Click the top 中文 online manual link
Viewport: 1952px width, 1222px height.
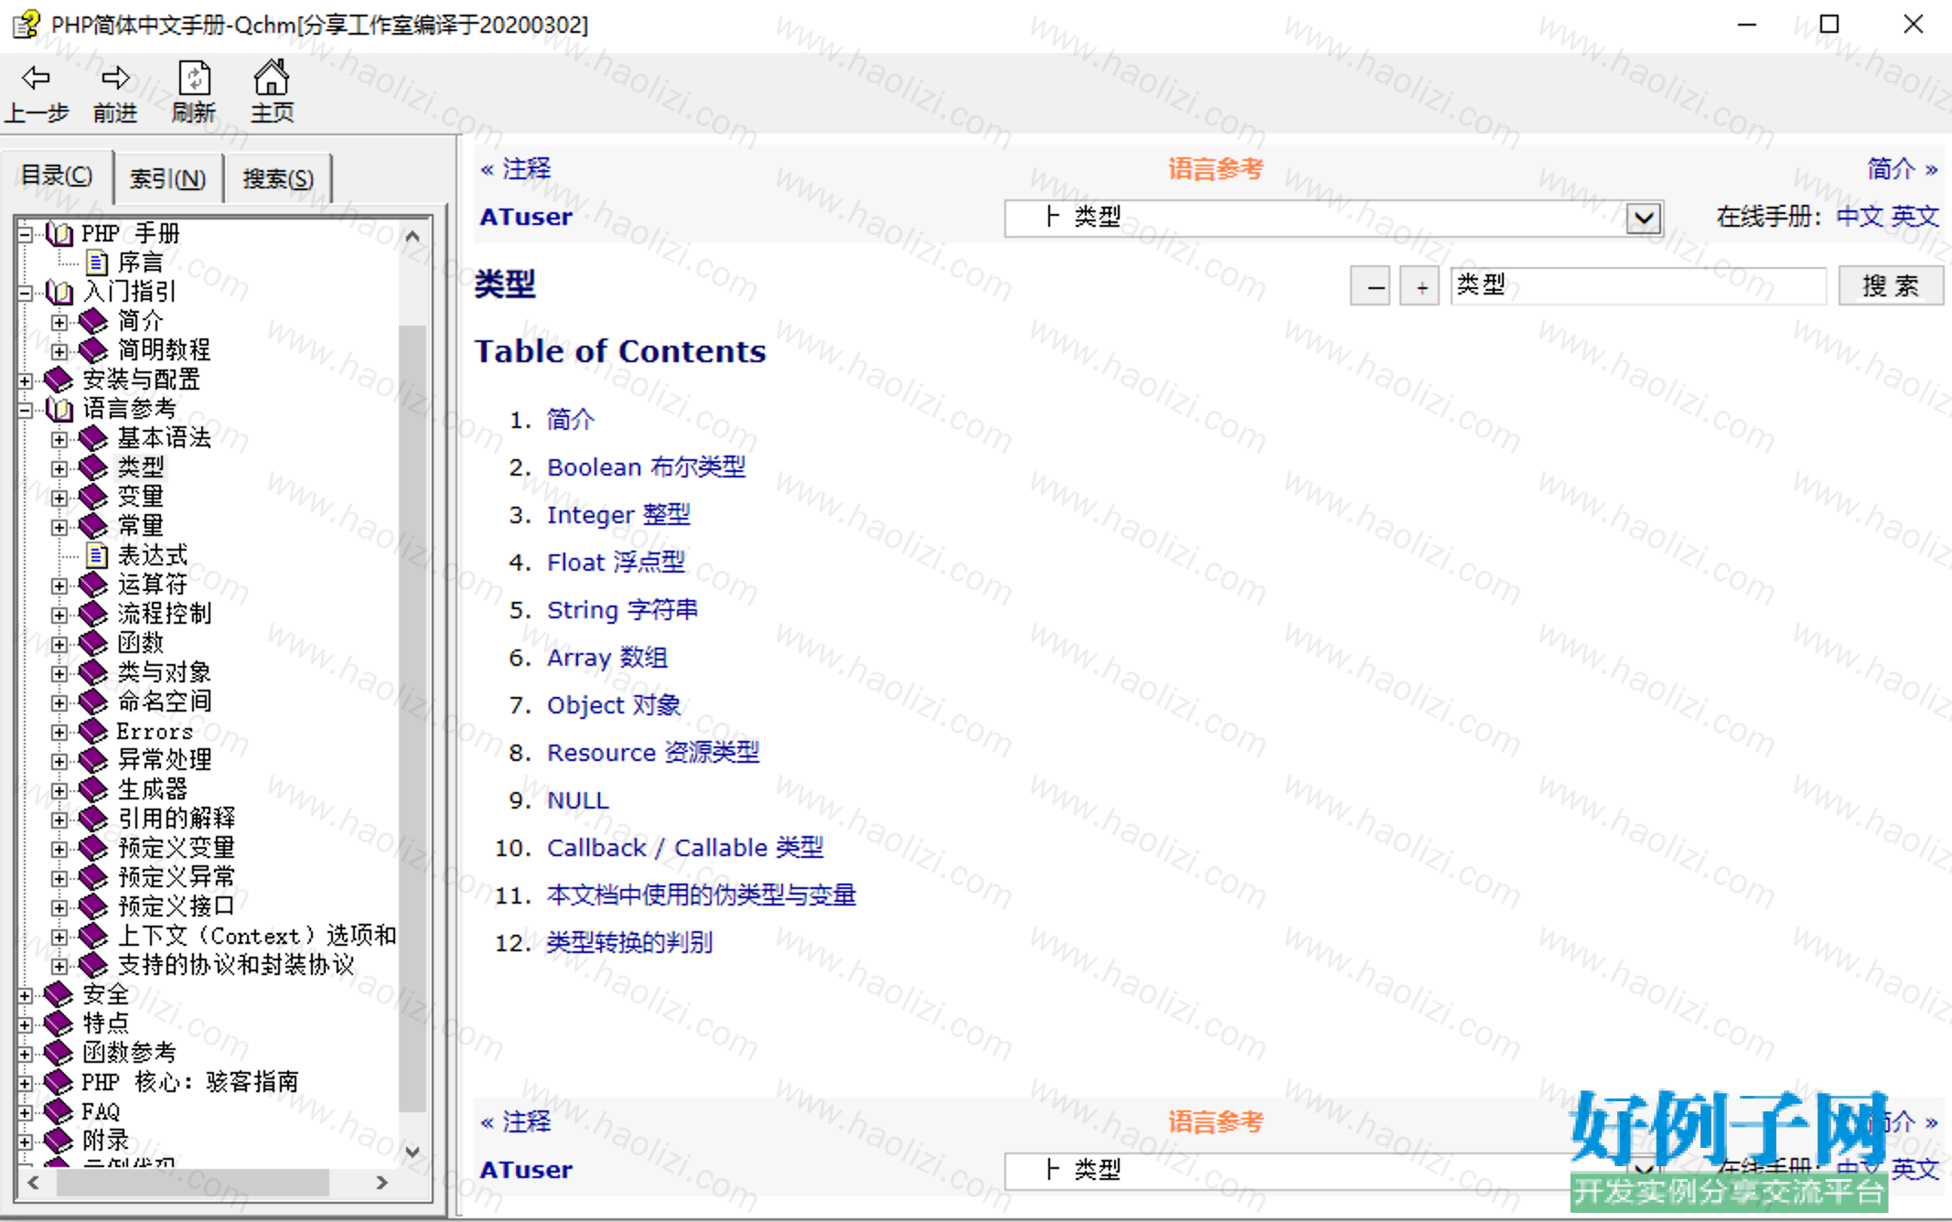coord(1860,217)
